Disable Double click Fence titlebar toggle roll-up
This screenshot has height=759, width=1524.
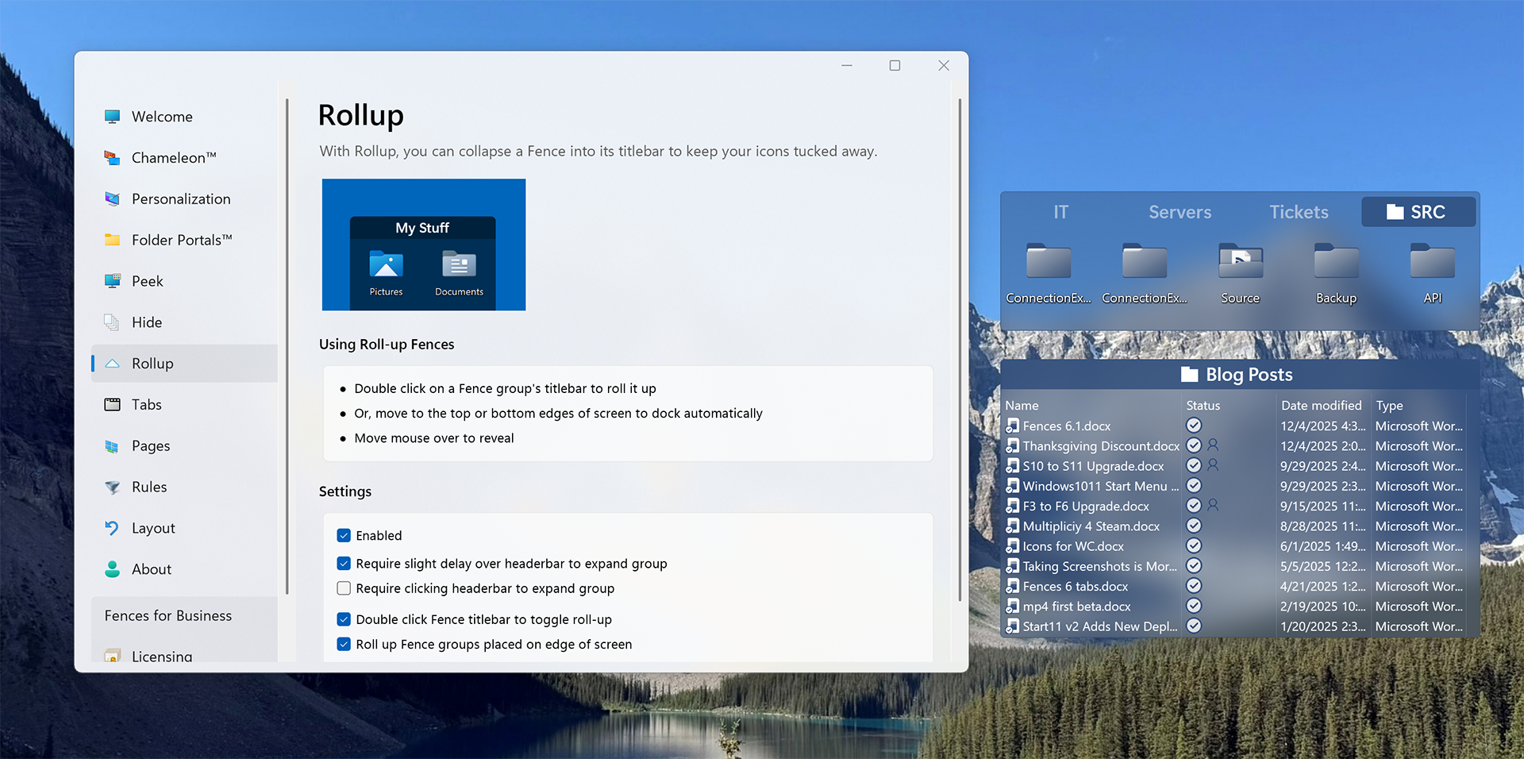pos(344,620)
